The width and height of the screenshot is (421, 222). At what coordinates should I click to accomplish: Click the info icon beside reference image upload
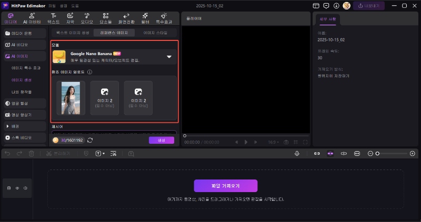(89, 72)
